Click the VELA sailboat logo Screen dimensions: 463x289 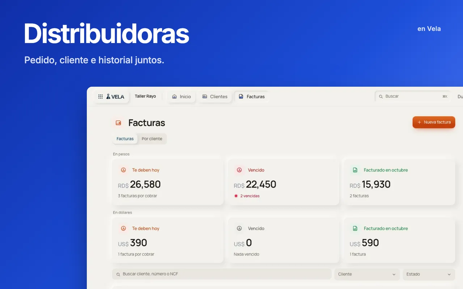tap(115, 96)
